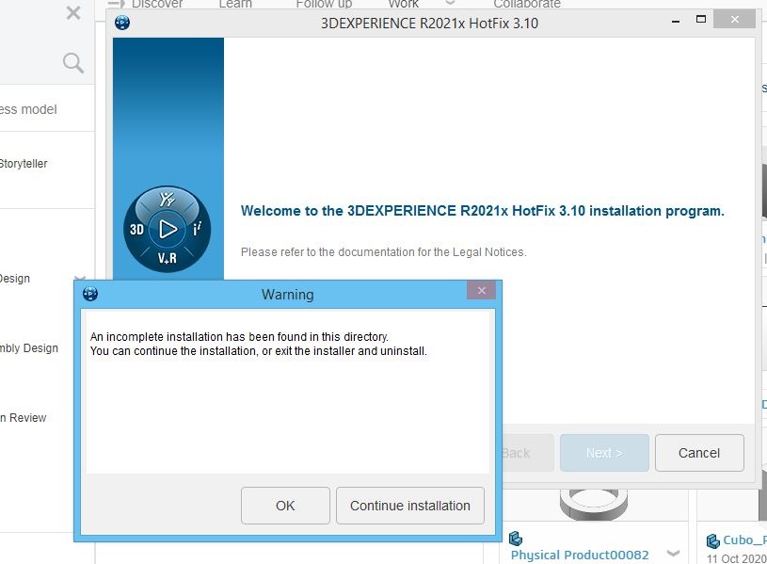Viewport: 767px width, 564px height.
Task: Click the Cubo product icon
Action: coord(713,541)
